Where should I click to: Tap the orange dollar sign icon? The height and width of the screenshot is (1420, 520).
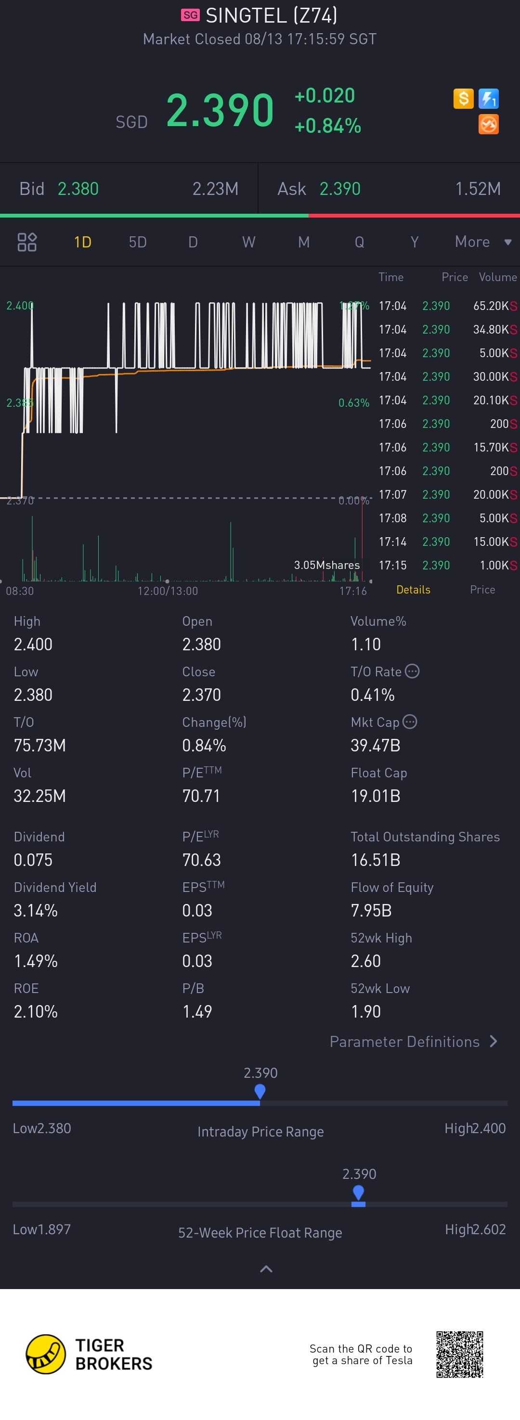[x=463, y=99]
